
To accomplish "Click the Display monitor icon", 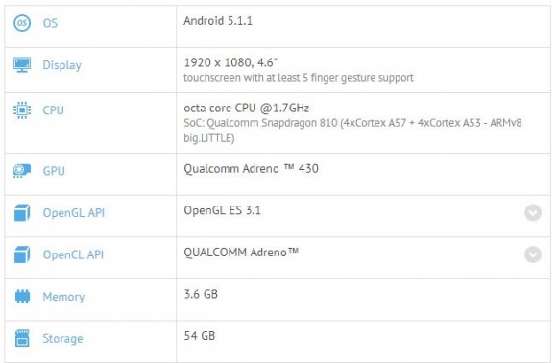I will coord(22,65).
